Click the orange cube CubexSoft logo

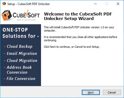(x=7, y=15)
